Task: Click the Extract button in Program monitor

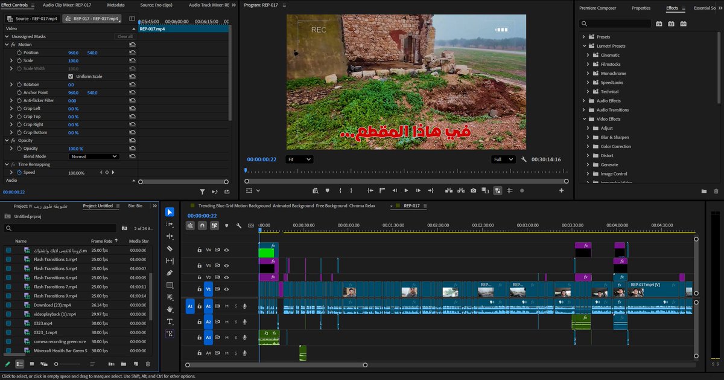Action: pos(460,190)
